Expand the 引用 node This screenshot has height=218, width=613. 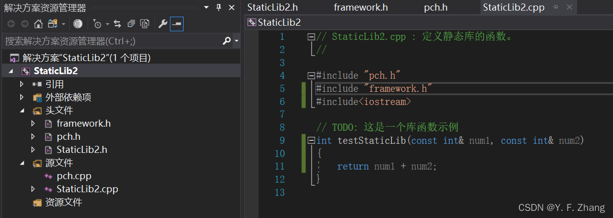(22, 84)
